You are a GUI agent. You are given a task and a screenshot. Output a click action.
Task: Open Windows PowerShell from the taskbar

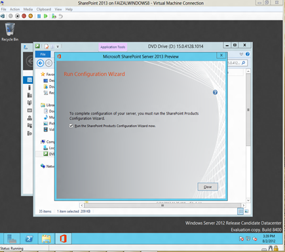pos(29,238)
